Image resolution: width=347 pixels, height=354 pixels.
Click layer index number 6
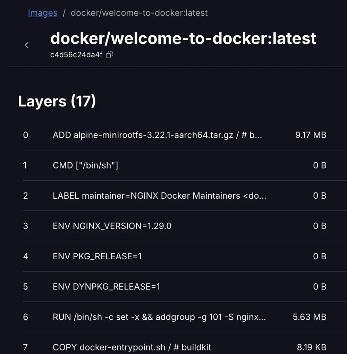(26, 317)
